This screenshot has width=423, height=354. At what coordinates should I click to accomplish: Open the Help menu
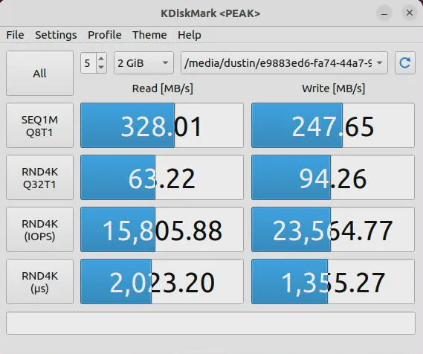pos(190,35)
